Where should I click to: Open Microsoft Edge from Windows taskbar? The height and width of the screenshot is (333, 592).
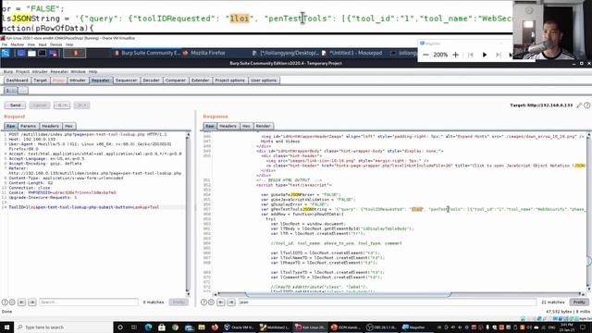point(148,327)
